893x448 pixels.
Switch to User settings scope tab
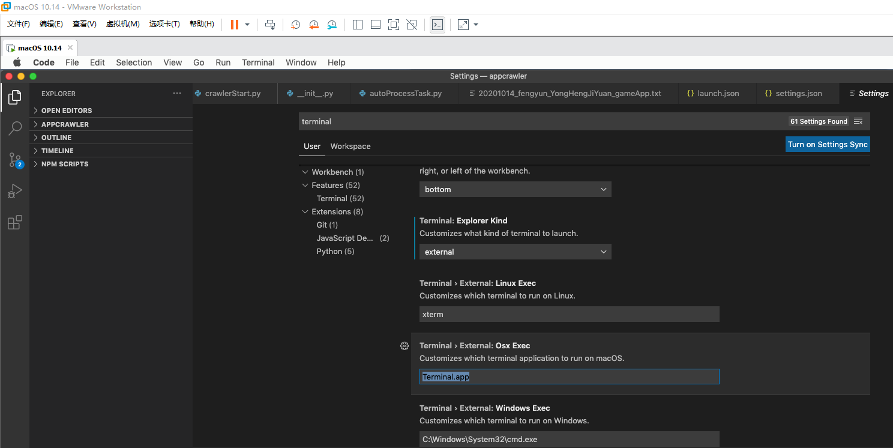coord(312,147)
